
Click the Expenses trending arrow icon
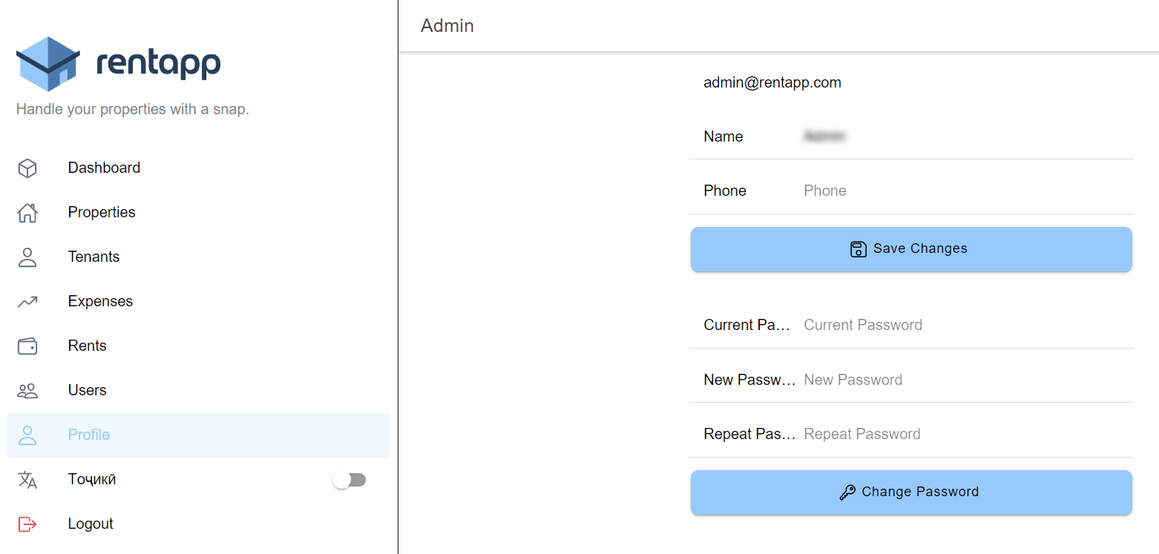pos(27,302)
